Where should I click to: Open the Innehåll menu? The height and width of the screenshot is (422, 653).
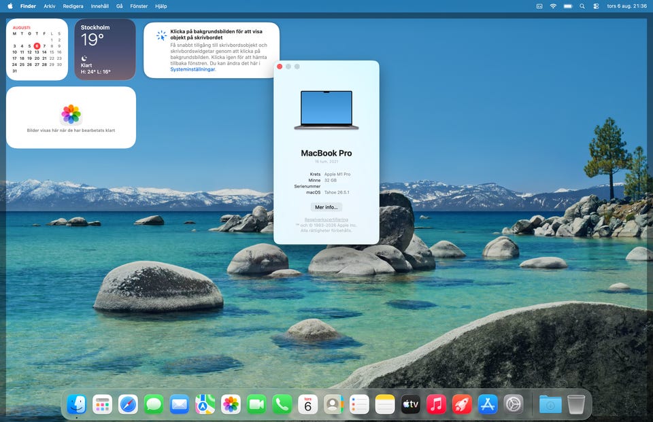99,6
